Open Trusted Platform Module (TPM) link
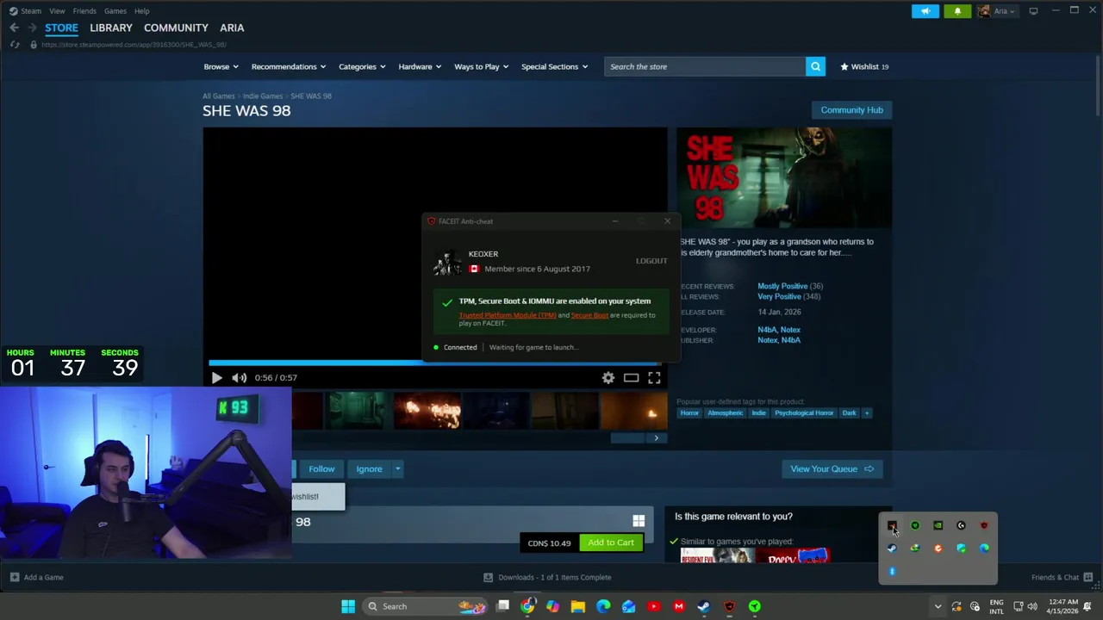Viewport: 1103px width, 620px height. [x=508, y=315]
